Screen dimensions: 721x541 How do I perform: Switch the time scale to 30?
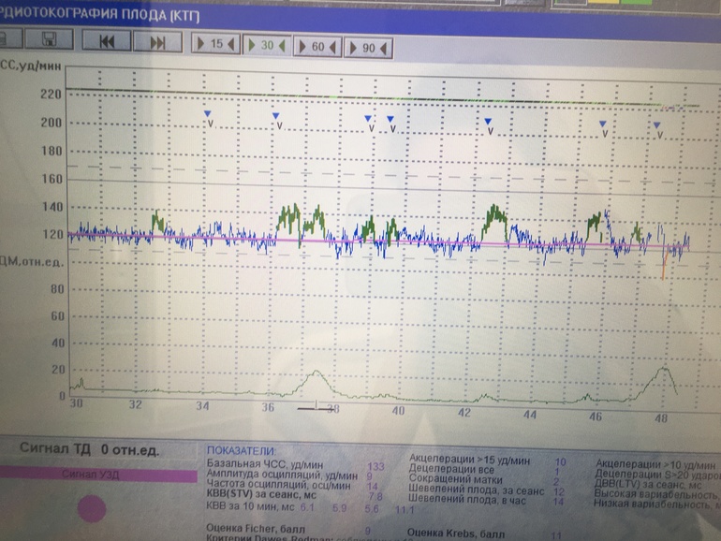pos(267,46)
